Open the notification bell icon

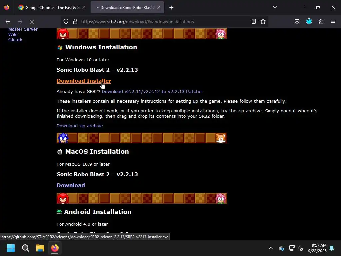point(332,248)
